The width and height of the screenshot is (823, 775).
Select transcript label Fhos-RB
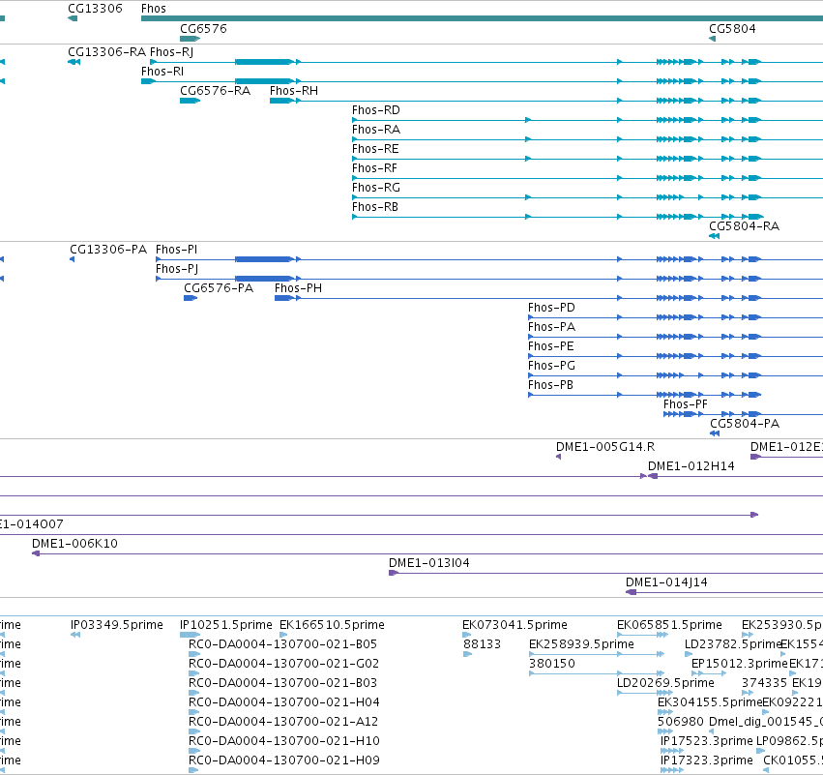point(375,207)
